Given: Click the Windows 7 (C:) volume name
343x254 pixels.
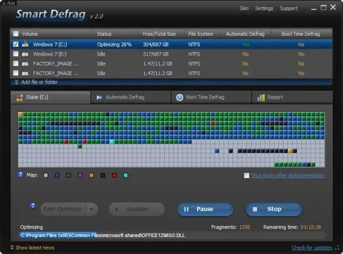Looking at the screenshot, I should [x=50, y=44].
